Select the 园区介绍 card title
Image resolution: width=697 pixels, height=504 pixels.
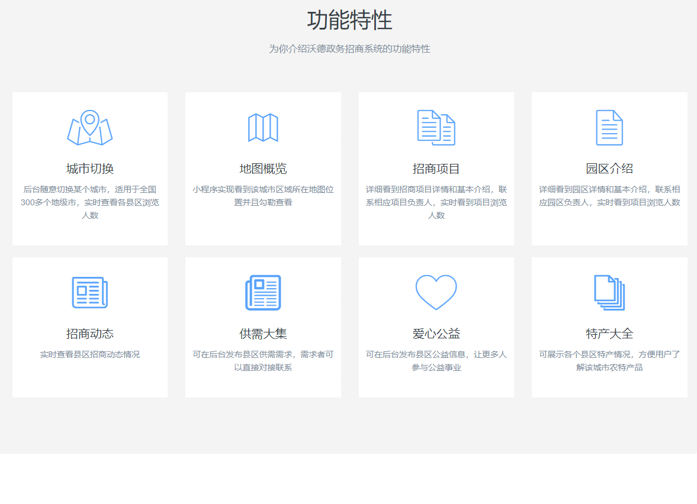609,169
